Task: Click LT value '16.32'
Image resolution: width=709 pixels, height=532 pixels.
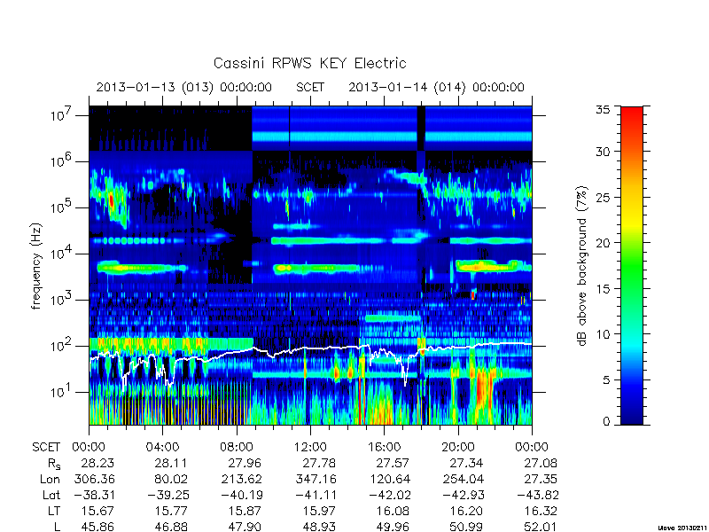Action: click(x=540, y=511)
